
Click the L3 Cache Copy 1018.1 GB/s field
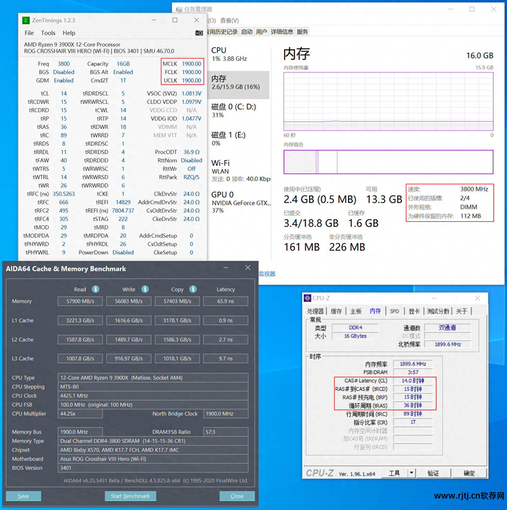[x=177, y=358]
